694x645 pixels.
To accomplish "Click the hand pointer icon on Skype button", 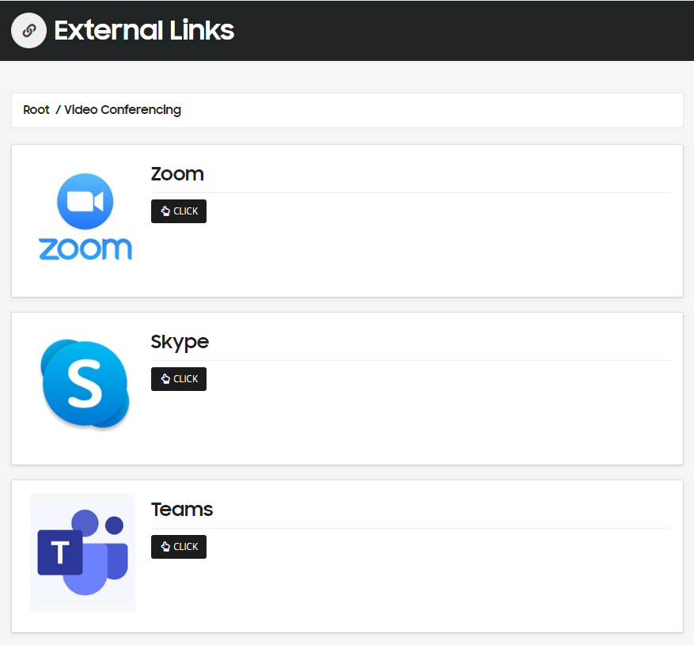I will tap(165, 379).
